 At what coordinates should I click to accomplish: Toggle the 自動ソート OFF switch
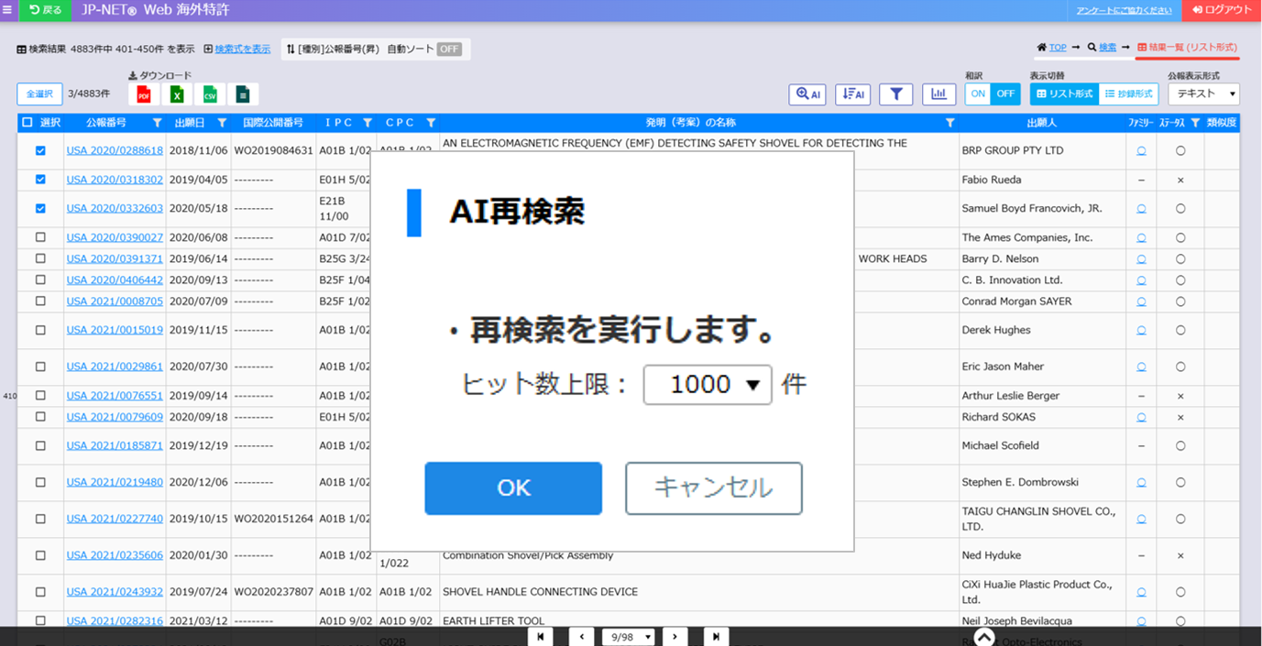pyautogui.click(x=449, y=49)
